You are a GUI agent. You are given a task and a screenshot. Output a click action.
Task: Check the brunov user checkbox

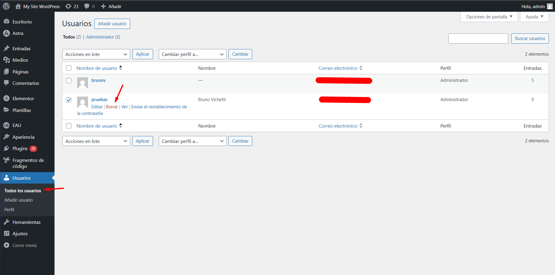click(69, 81)
